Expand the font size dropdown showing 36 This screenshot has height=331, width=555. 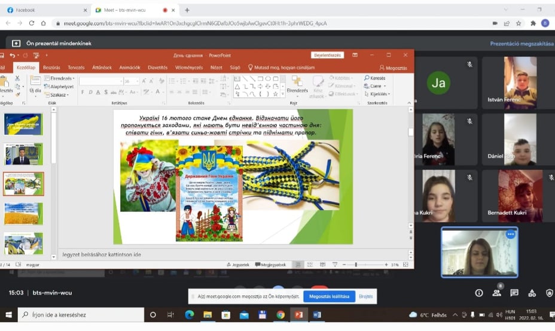pos(137,81)
